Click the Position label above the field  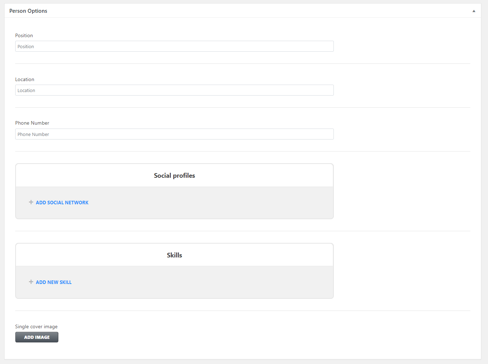point(24,35)
